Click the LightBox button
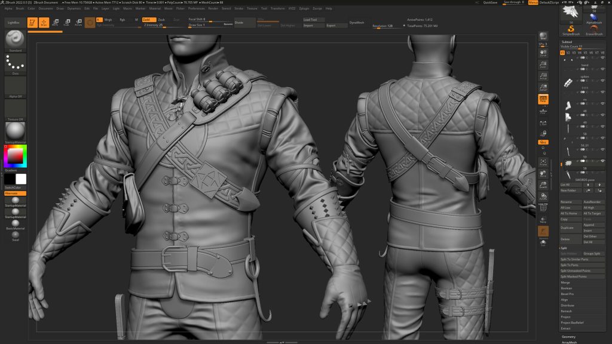The width and height of the screenshot is (612, 344). coord(14,23)
